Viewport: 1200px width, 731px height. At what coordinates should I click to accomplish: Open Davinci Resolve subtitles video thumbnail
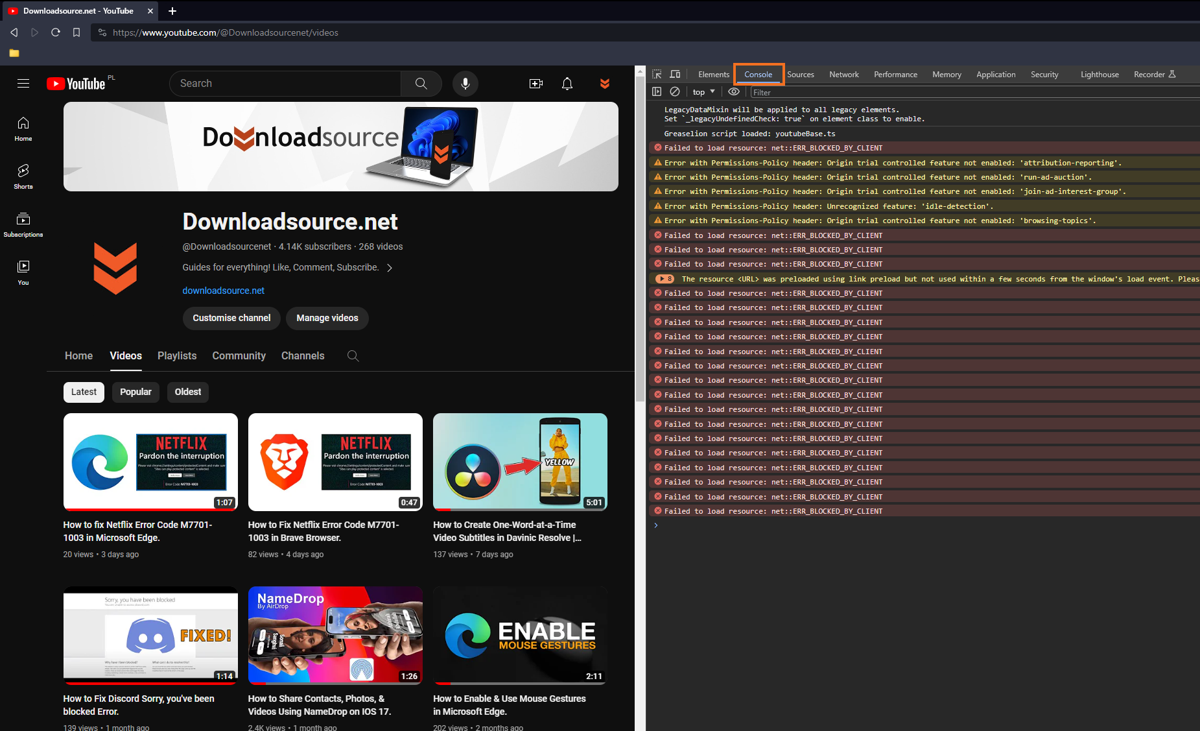520,462
